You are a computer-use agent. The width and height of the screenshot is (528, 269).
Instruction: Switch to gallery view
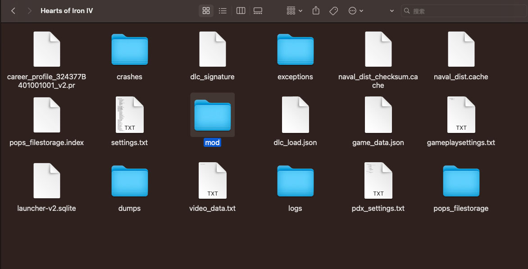(x=258, y=11)
